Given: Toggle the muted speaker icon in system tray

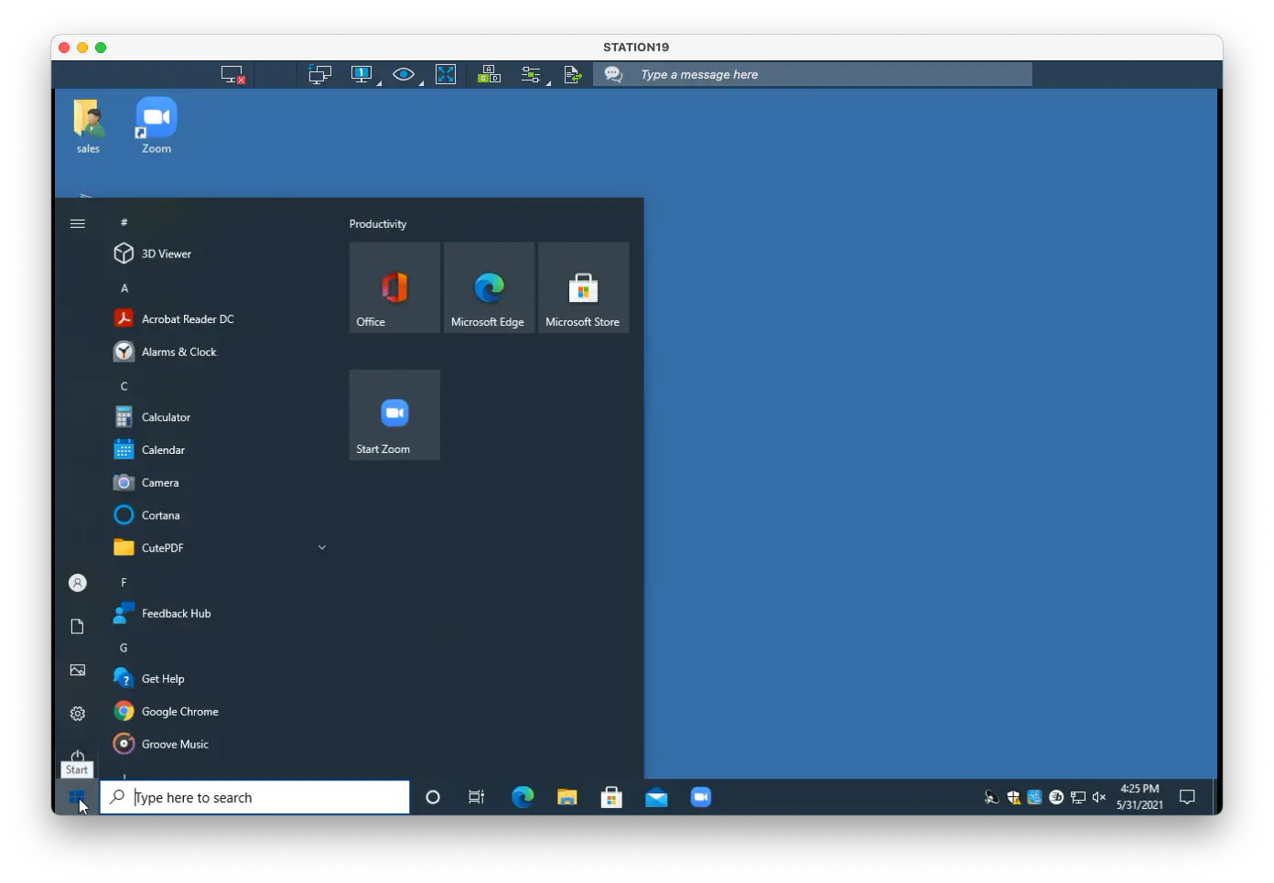Looking at the screenshot, I should point(1099,798).
